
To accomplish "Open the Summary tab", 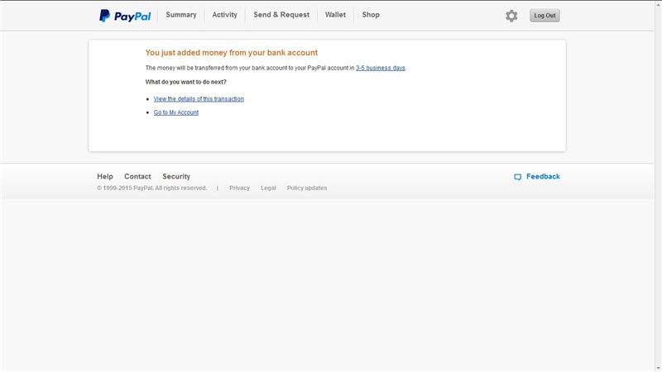I will point(181,15).
